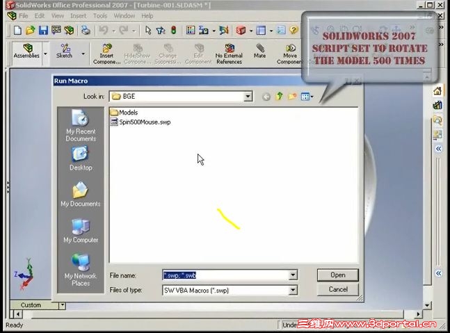Choose the Select cursor tool

(148, 30)
